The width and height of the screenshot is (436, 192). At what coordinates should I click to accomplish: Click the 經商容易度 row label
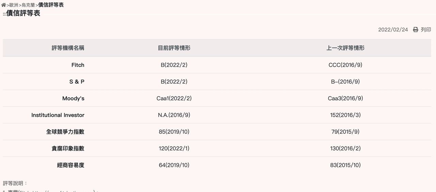click(x=71, y=165)
